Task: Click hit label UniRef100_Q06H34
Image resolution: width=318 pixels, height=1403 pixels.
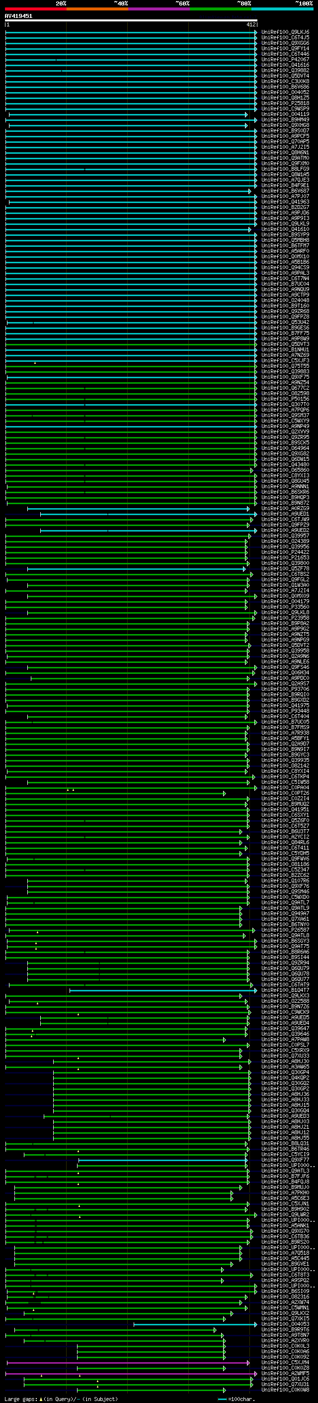Action: coord(285,674)
